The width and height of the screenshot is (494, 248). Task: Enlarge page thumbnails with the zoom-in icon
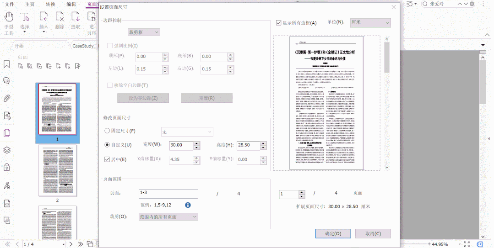pyautogui.click(x=20, y=66)
